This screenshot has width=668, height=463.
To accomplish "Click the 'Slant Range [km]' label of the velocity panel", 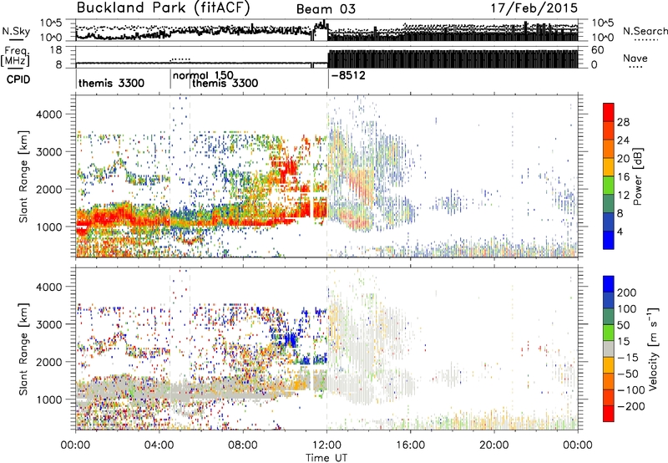I will [x=23, y=349].
